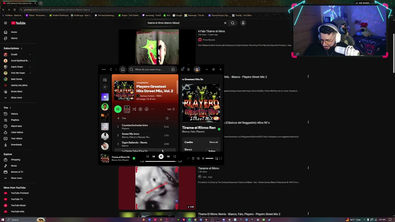Open Spotify Friend Activity icon
The width and height of the screenshot is (395, 222).
tap(188, 69)
